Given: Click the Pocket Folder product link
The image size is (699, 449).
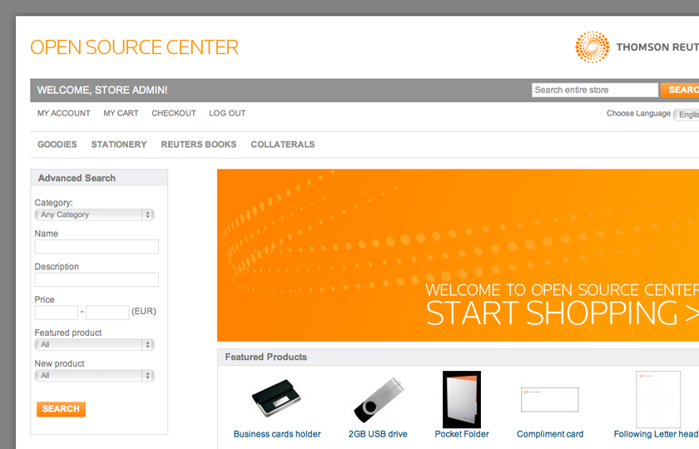Looking at the screenshot, I should 462,434.
